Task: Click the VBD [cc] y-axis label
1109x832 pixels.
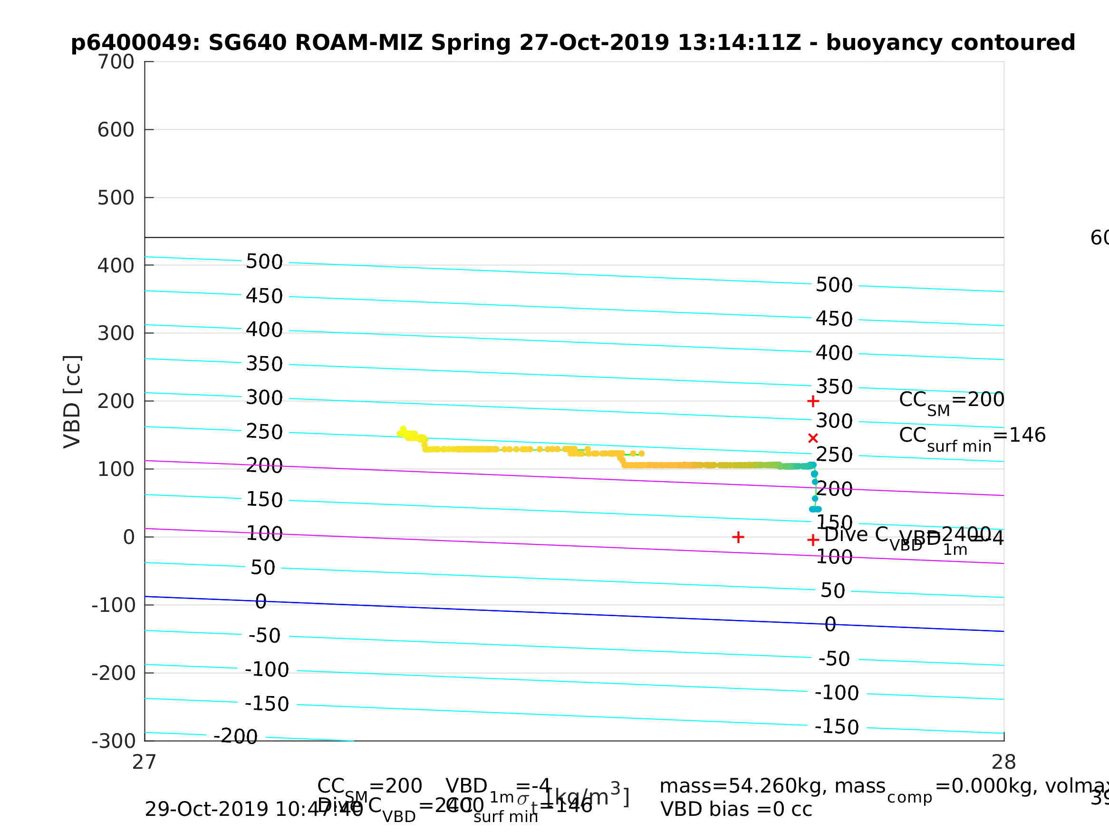Action: [72, 402]
